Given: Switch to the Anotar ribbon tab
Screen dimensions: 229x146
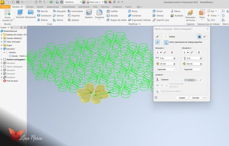Looking at the screenshot, I should pyautogui.click(x=40, y=7).
